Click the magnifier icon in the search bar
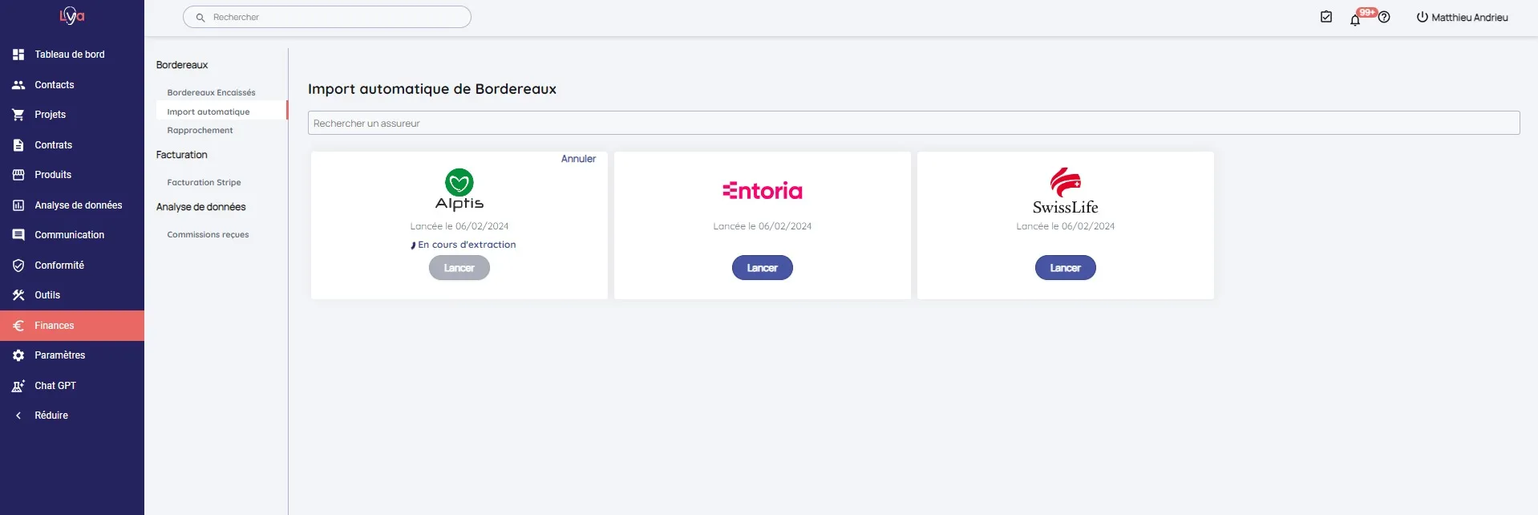 pos(200,18)
